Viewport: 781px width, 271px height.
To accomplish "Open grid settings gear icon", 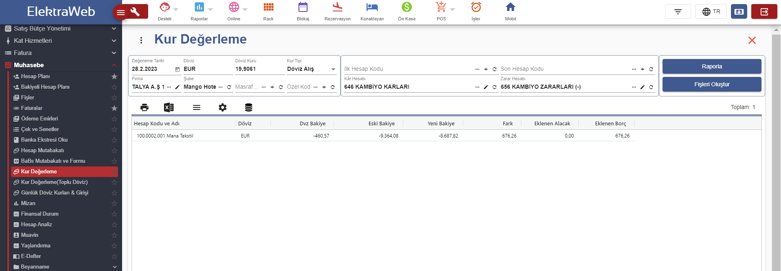I will [223, 107].
